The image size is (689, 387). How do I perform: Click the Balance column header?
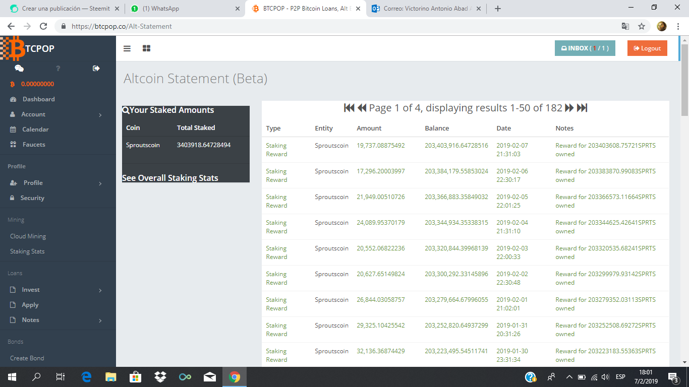(437, 128)
